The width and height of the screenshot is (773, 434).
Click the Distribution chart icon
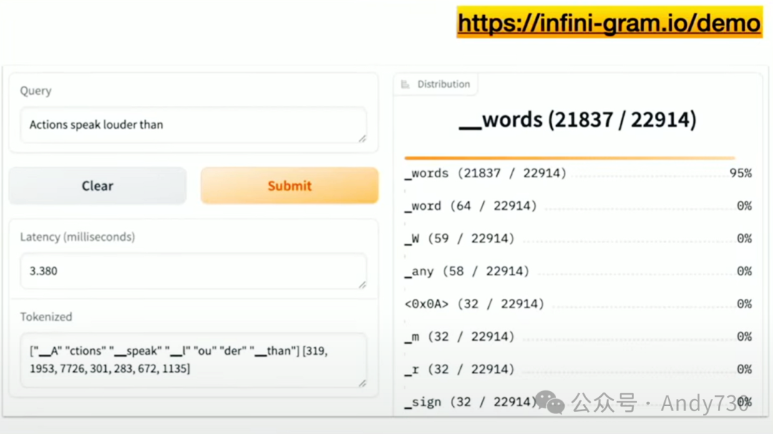pos(405,84)
